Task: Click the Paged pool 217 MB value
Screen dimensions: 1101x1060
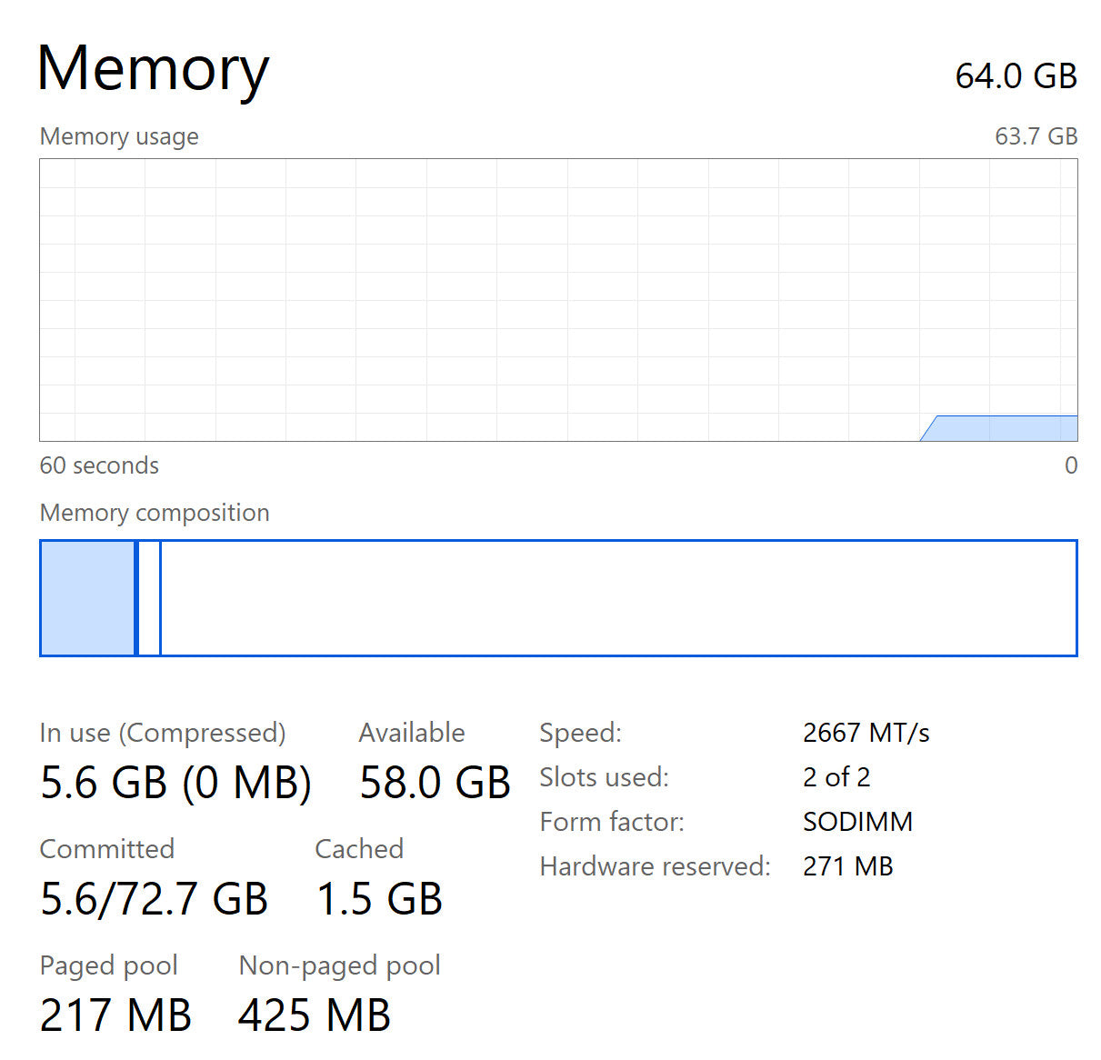Action: pos(115,1015)
